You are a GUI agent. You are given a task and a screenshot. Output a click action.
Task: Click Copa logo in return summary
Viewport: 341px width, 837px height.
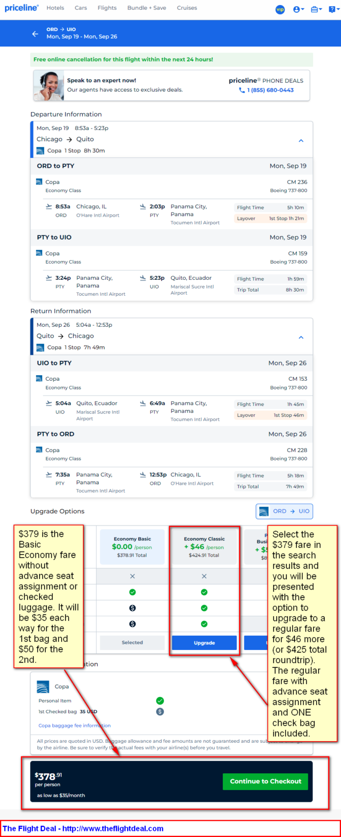[40, 348]
